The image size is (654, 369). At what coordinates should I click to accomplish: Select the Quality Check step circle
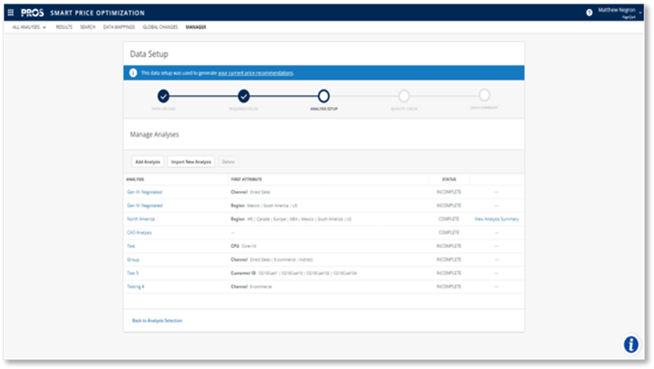point(404,97)
